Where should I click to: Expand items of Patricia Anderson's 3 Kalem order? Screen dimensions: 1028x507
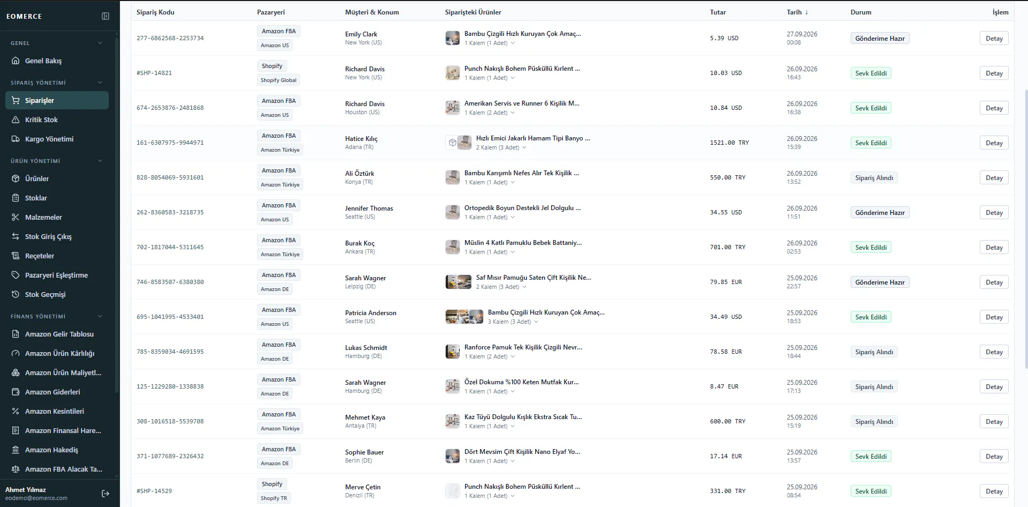tap(536, 322)
